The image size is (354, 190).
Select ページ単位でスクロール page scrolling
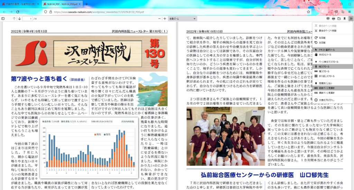pos(333,61)
